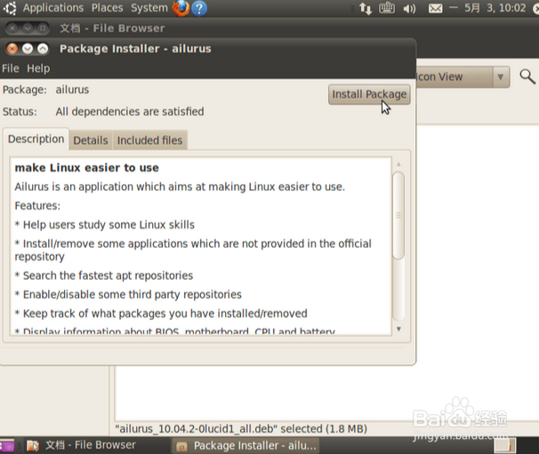Open the mail envelope indicator
539x454 pixels.
435,8
